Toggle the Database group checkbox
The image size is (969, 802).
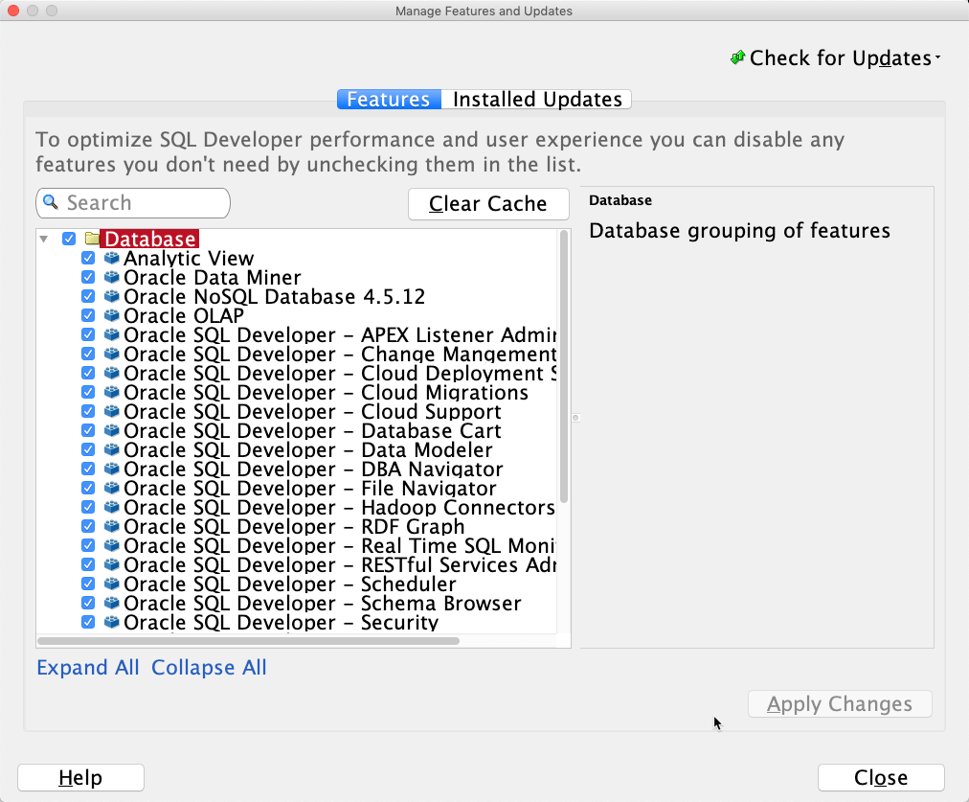click(x=68, y=238)
